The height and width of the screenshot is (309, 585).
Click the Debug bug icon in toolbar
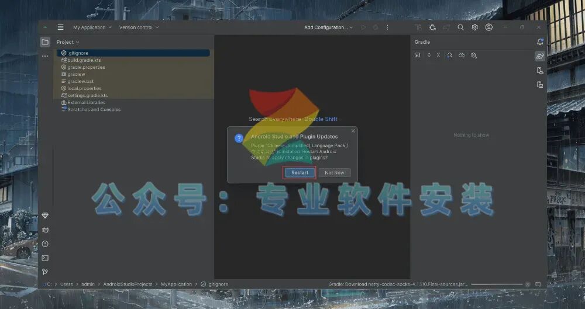(x=432, y=27)
